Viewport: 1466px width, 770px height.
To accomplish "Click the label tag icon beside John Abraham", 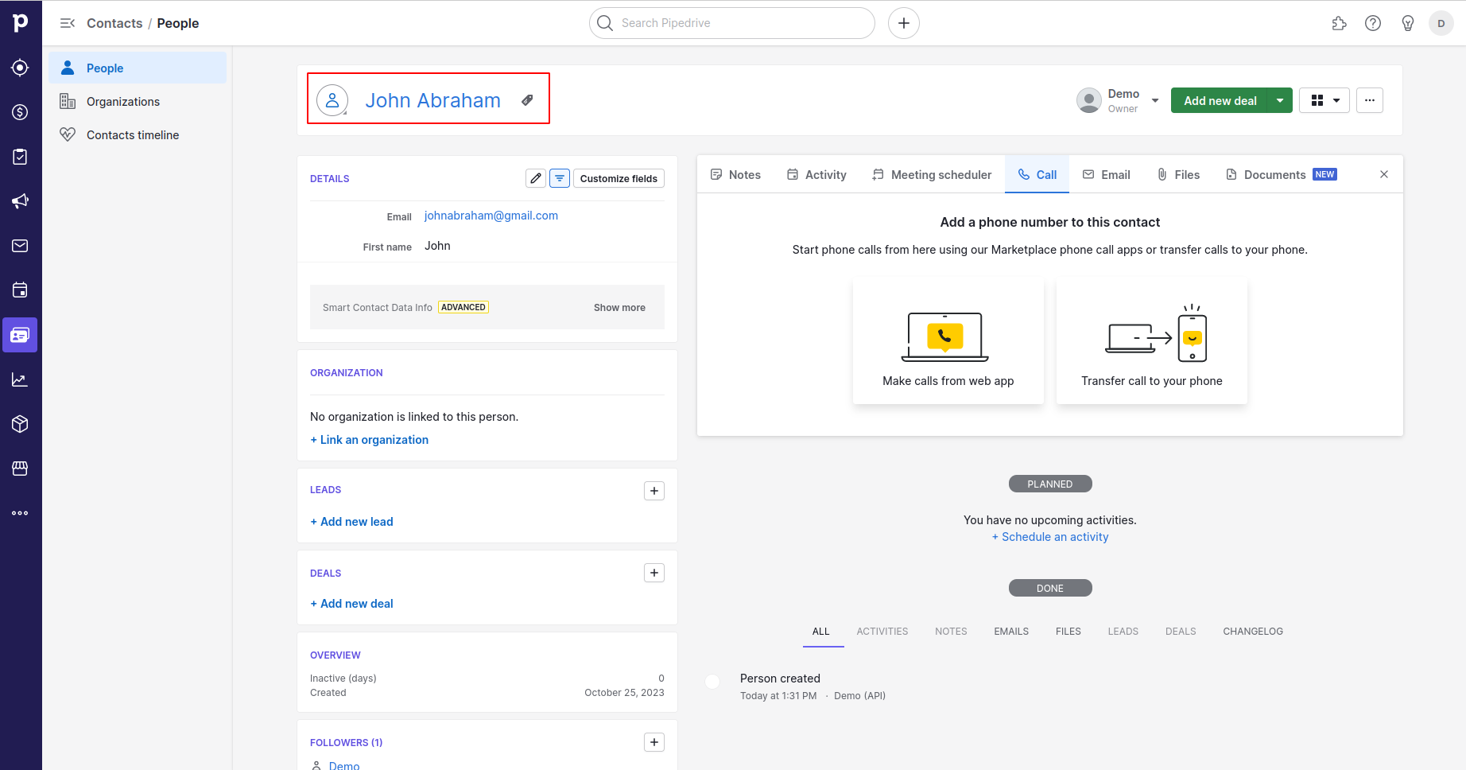I will (527, 100).
